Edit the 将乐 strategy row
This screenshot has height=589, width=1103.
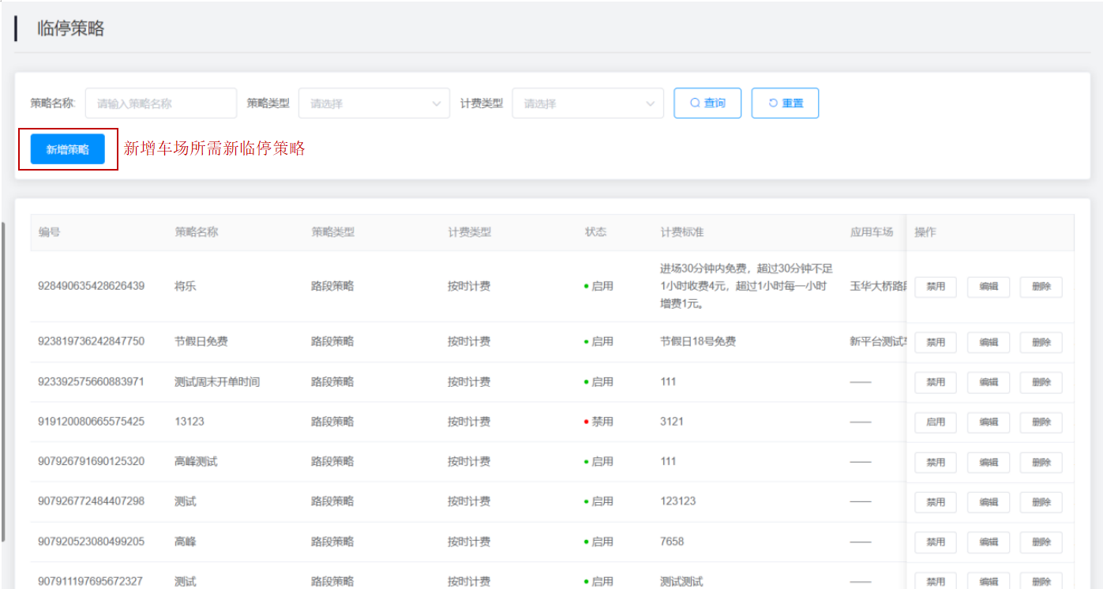point(988,287)
